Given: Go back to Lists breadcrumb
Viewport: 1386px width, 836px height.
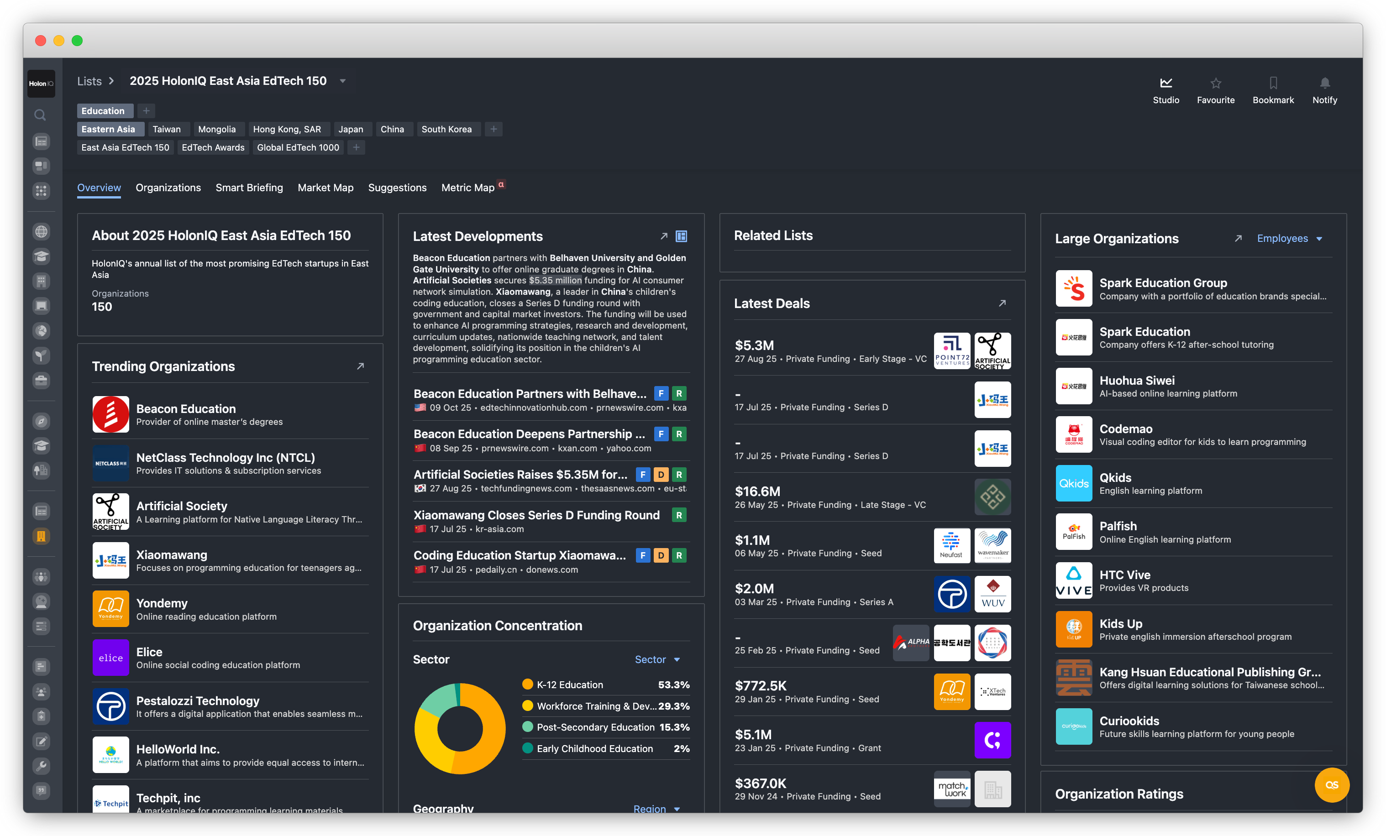Looking at the screenshot, I should point(89,81).
